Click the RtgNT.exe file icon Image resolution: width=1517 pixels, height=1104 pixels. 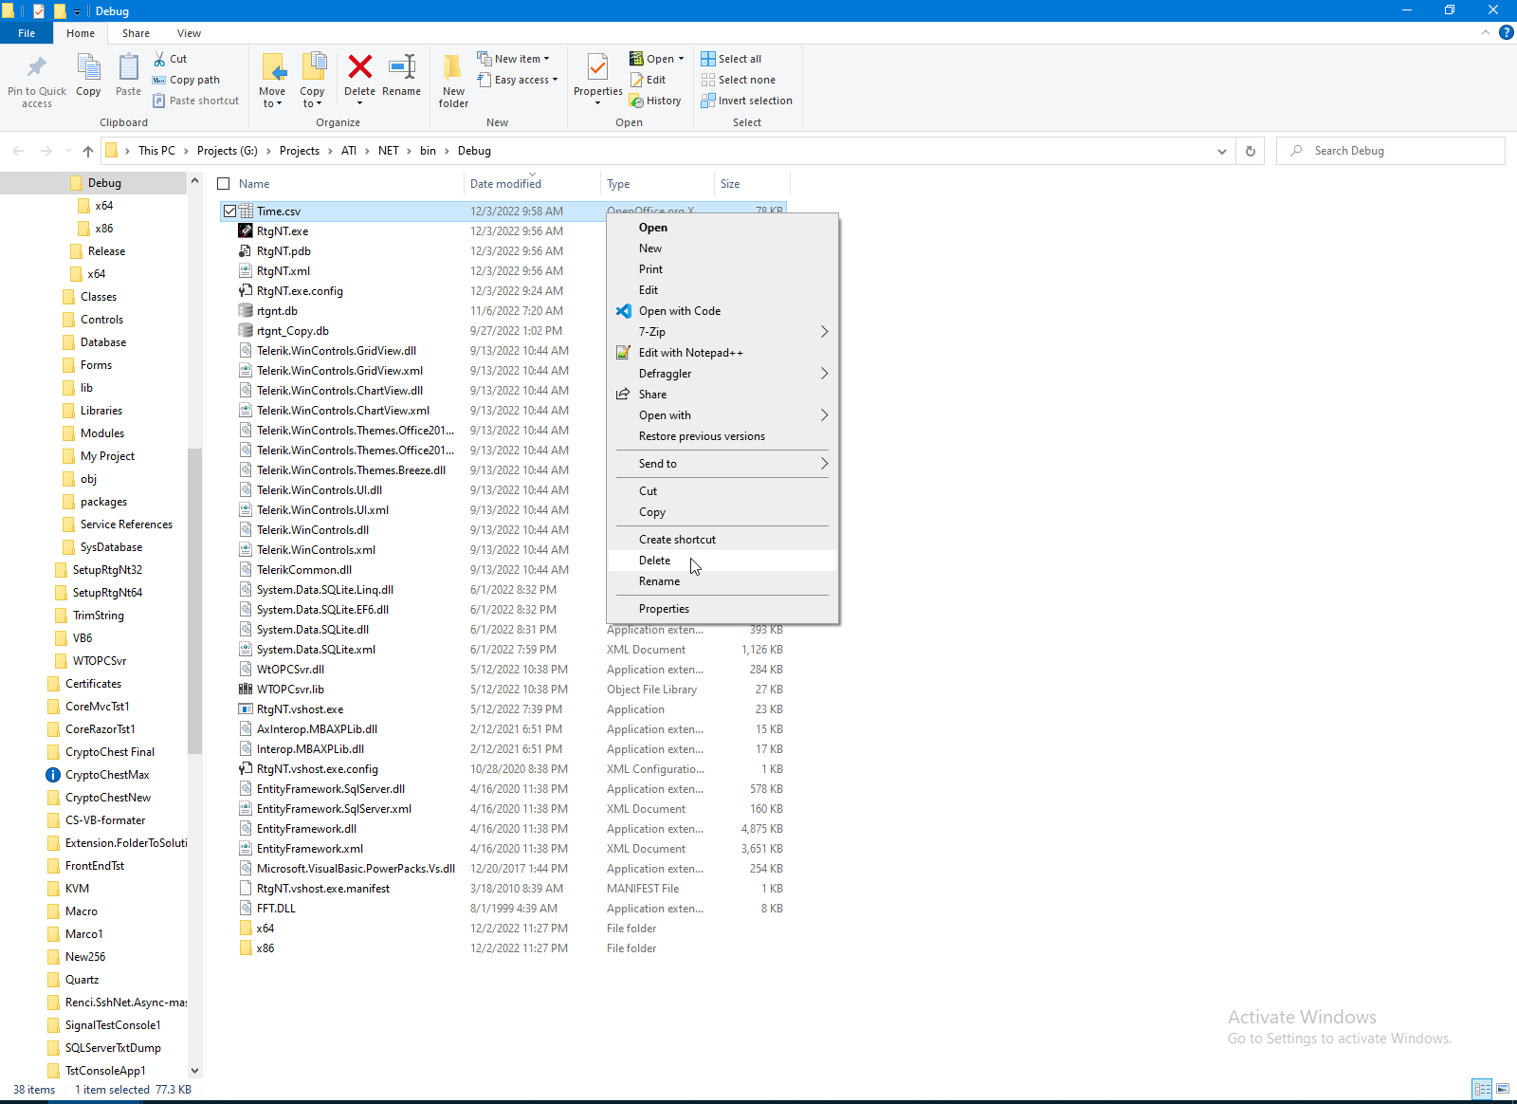[x=246, y=230]
